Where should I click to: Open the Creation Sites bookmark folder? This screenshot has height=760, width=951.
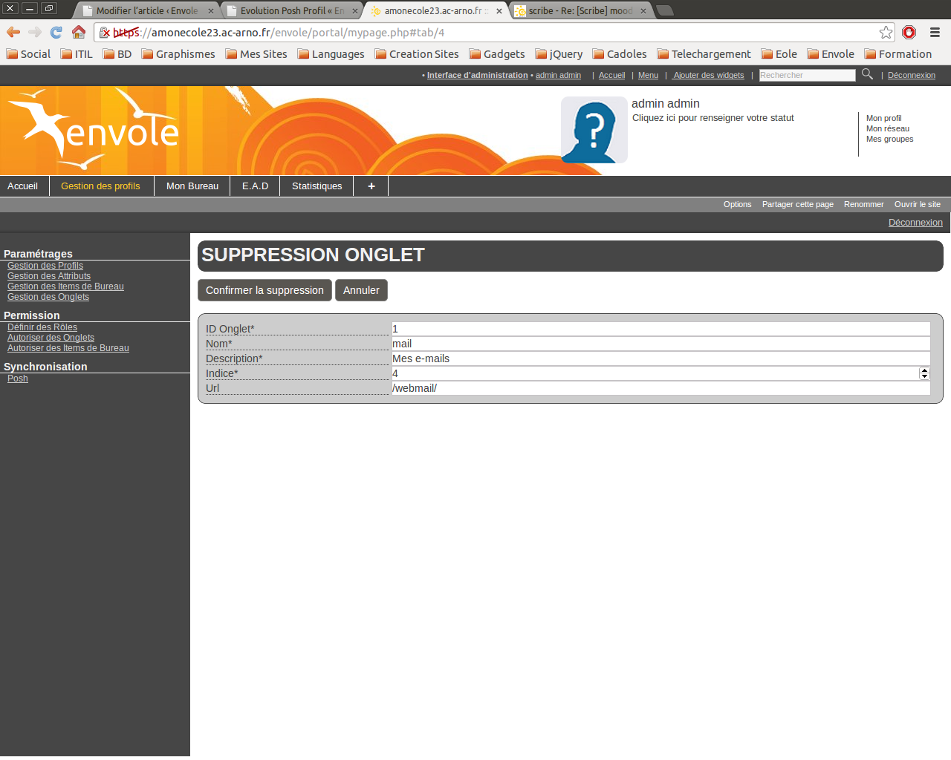[417, 54]
